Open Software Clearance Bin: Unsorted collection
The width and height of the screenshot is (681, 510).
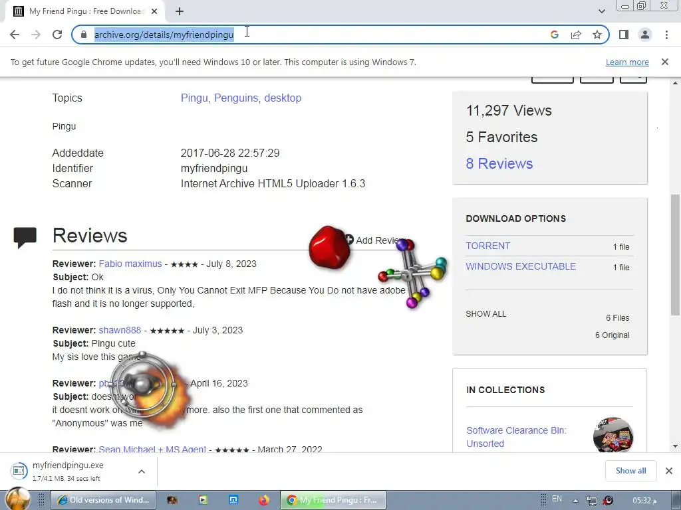516,437
